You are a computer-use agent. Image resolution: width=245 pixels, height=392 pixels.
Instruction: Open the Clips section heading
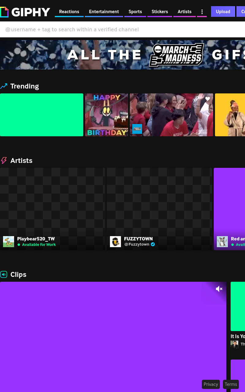(x=18, y=274)
